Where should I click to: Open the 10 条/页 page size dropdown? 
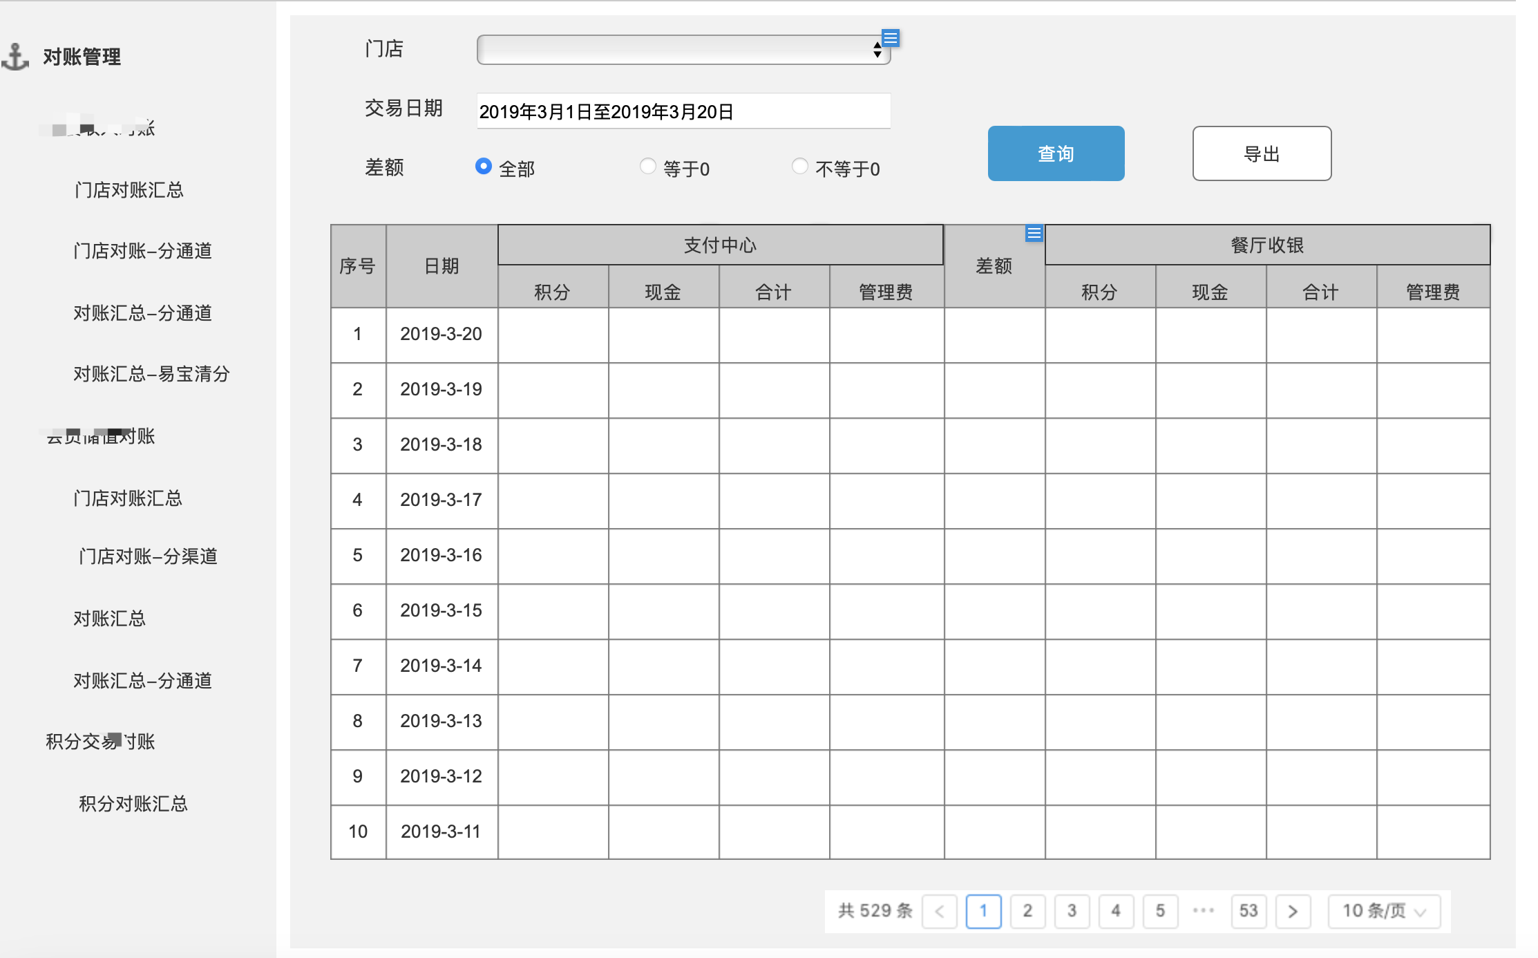click(x=1384, y=911)
